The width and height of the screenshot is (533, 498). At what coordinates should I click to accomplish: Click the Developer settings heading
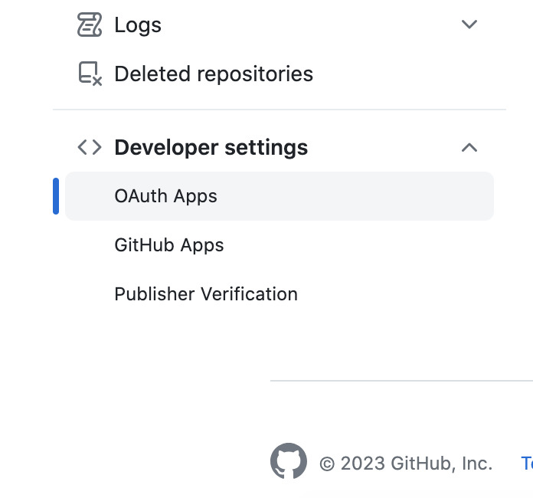click(211, 147)
